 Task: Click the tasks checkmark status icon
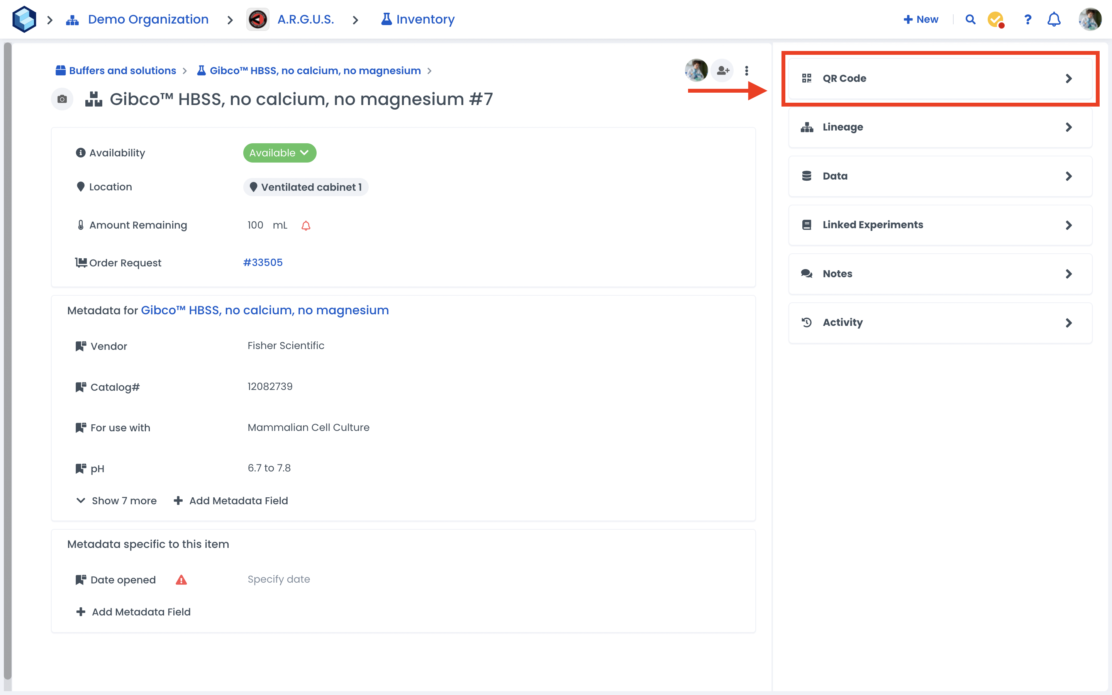click(x=995, y=19)
